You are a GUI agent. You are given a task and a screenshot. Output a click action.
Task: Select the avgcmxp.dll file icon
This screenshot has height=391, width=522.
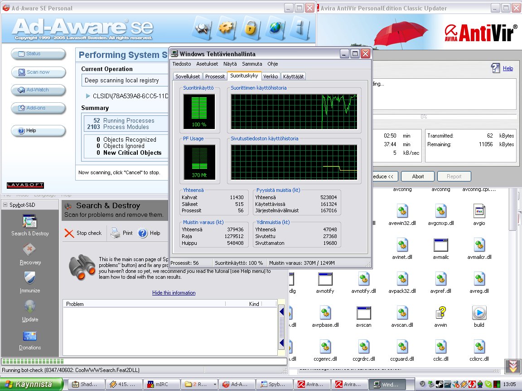(x=441, y=211)
